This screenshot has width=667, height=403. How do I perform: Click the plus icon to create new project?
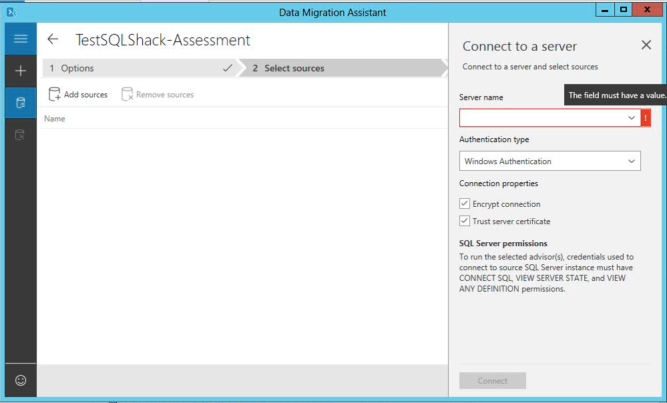(x=21, y=71)
